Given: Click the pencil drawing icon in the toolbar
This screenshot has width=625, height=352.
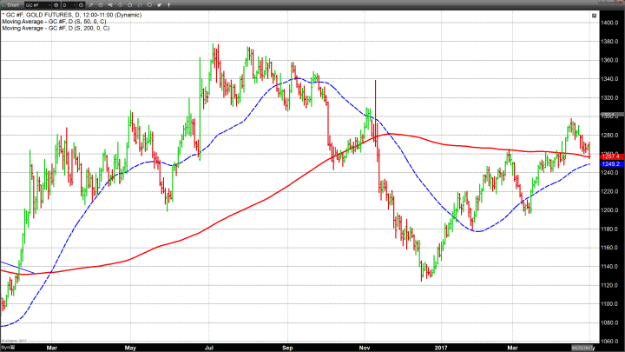Looking at the screenshot, I should click(x=90, y=5).
